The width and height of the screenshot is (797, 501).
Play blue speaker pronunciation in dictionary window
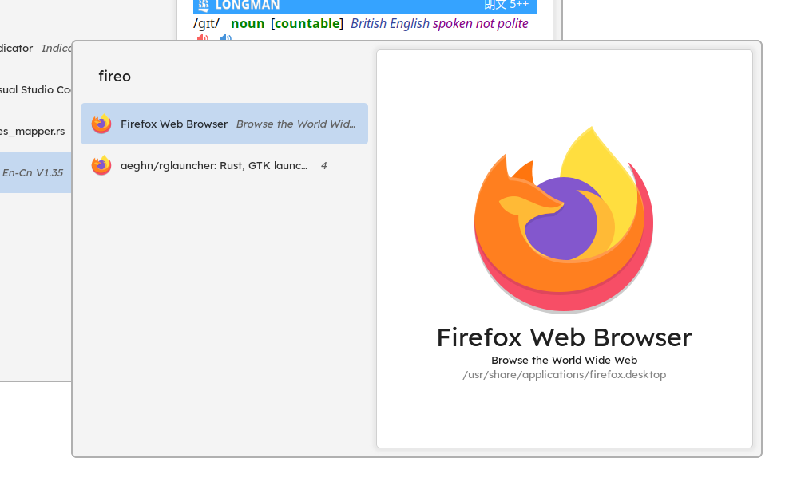(226, 37)
